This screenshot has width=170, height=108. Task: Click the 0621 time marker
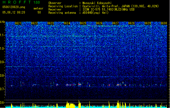click(x=18, y=23)
